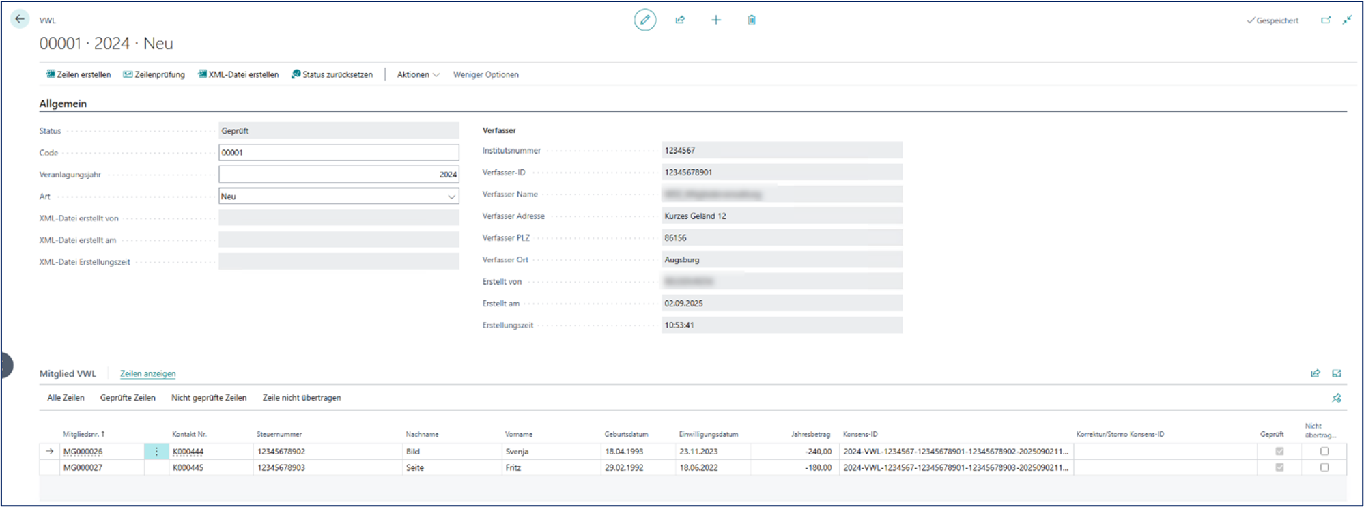
Task: Click the trash delete icon
Action: (x=751, y=20)
